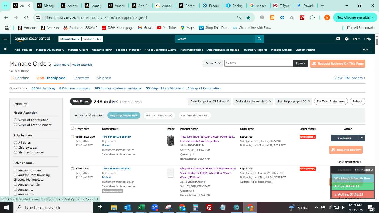Viewport: 379px width, 213px height.
Task: Click Buy Shipping in Bulk button
Action: point(124,115)
